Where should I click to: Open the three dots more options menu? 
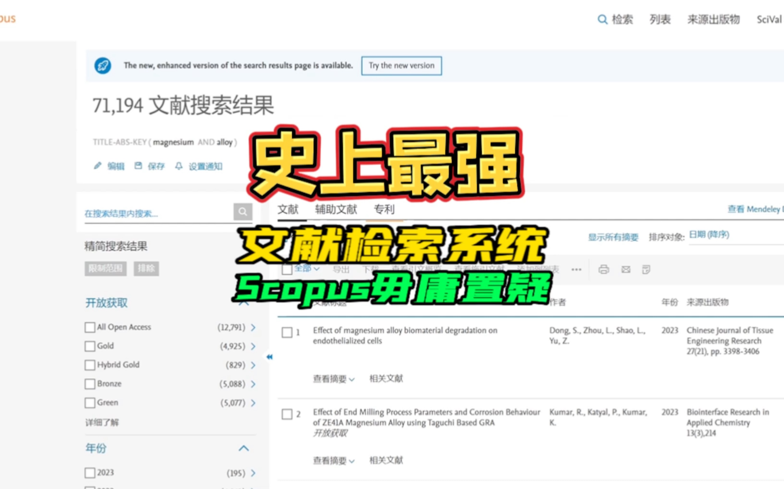coord(576,269)
